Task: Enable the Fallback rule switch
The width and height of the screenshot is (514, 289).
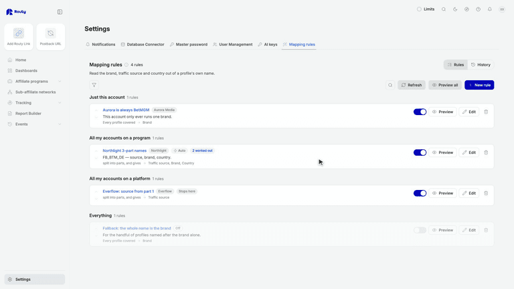Action: pyautogui.click(x=420, y=230)
